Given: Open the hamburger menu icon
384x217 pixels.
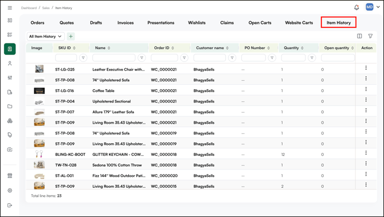Looking at the screenshot, I should 10,8.
